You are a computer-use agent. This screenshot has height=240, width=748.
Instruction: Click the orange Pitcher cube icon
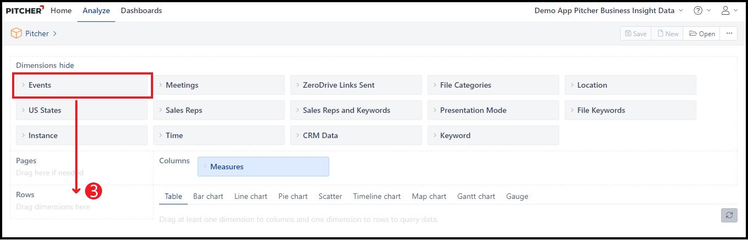pyautogui.click(x=16, y=33)
